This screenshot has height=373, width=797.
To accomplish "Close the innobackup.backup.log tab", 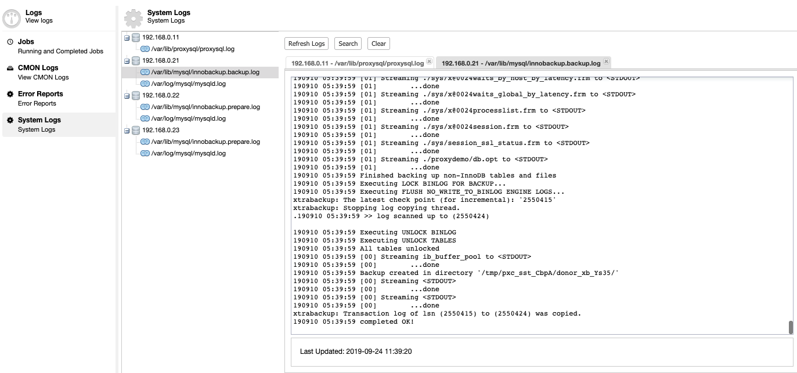I will pyautogui.click(x=606, y=61).
